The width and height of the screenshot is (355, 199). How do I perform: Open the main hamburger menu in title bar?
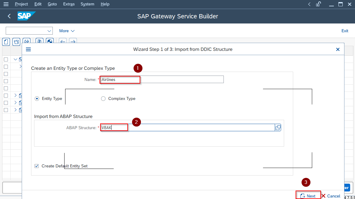[6, 4]
